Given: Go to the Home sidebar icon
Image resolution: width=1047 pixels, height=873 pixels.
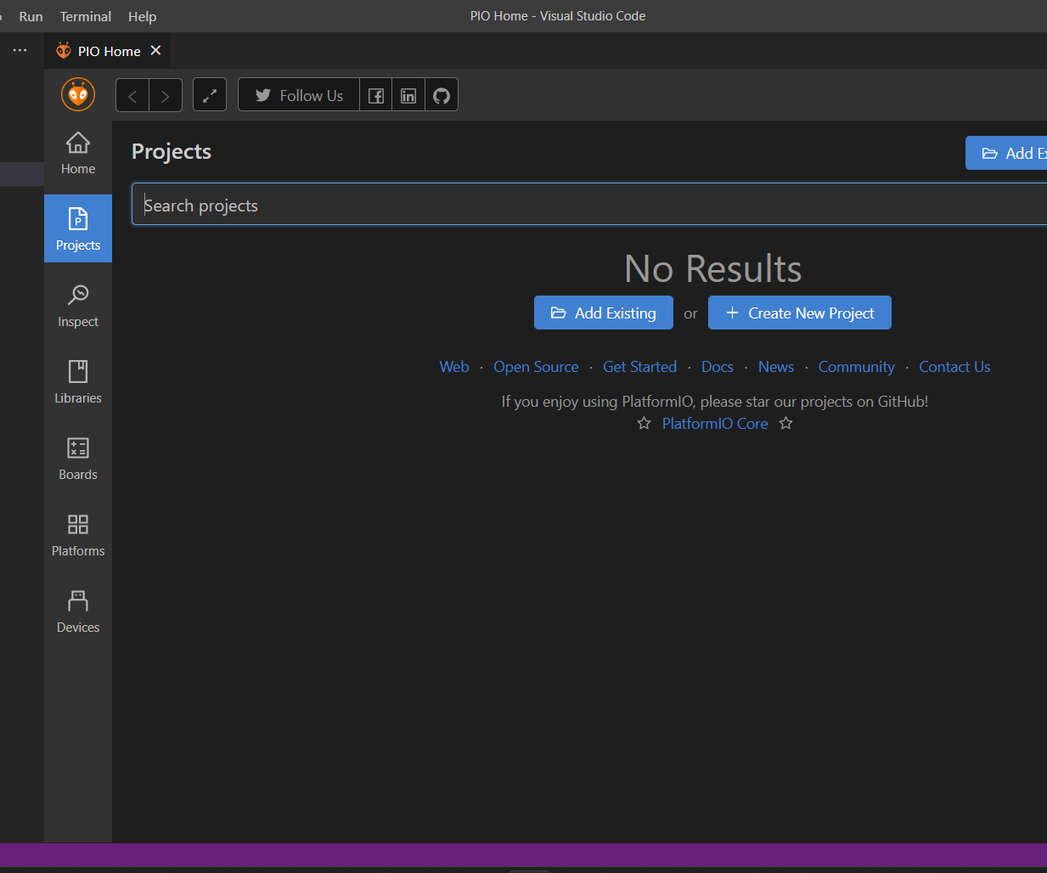Looking at the screenshot, I should (78, 153).
